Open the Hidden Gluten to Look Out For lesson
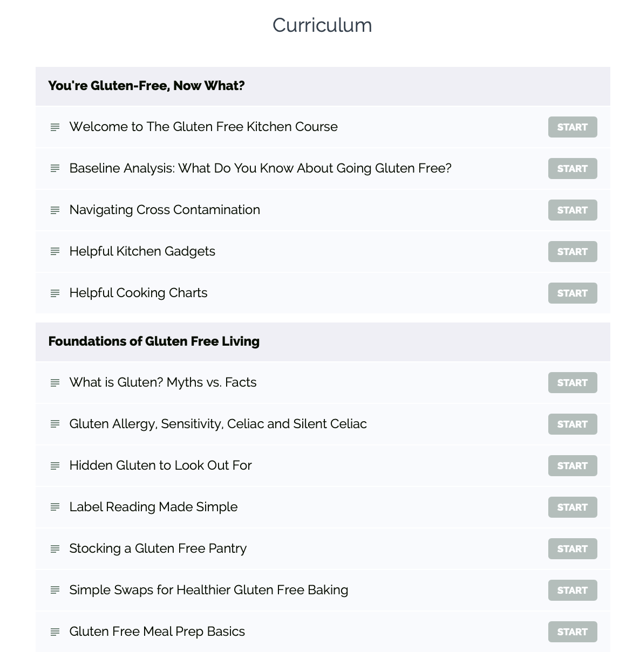 click(160, 465)
